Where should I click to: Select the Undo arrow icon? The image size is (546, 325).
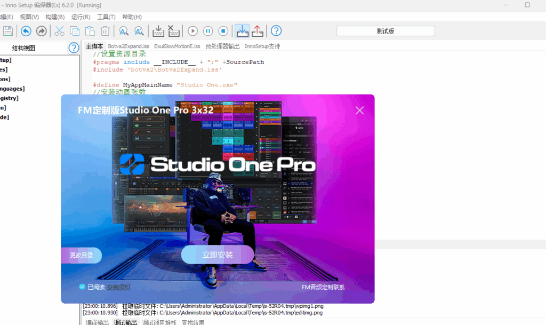[x=26, y=30]
